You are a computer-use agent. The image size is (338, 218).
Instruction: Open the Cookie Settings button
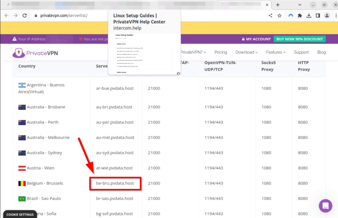(x=20, y=214)
